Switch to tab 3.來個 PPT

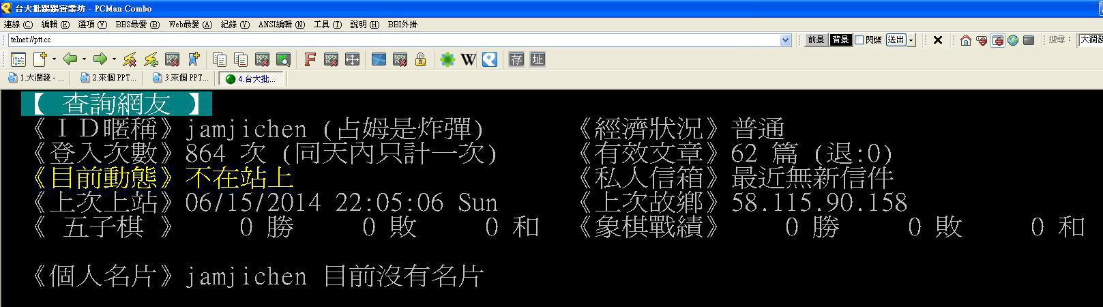click(181, 78)
